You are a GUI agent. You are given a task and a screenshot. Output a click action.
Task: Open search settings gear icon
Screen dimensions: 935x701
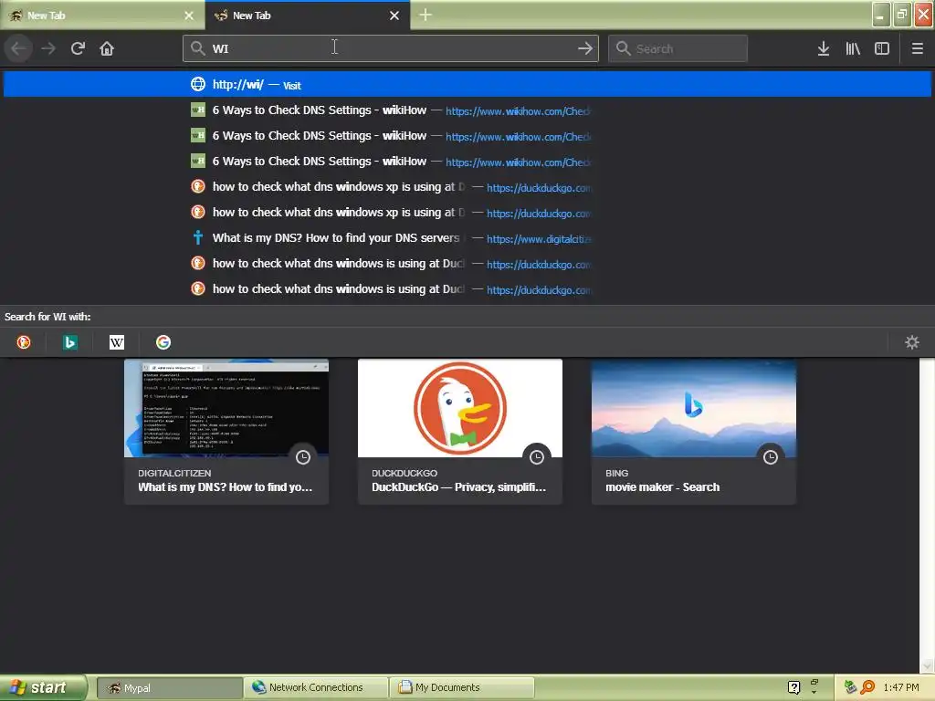pos(912,342)
